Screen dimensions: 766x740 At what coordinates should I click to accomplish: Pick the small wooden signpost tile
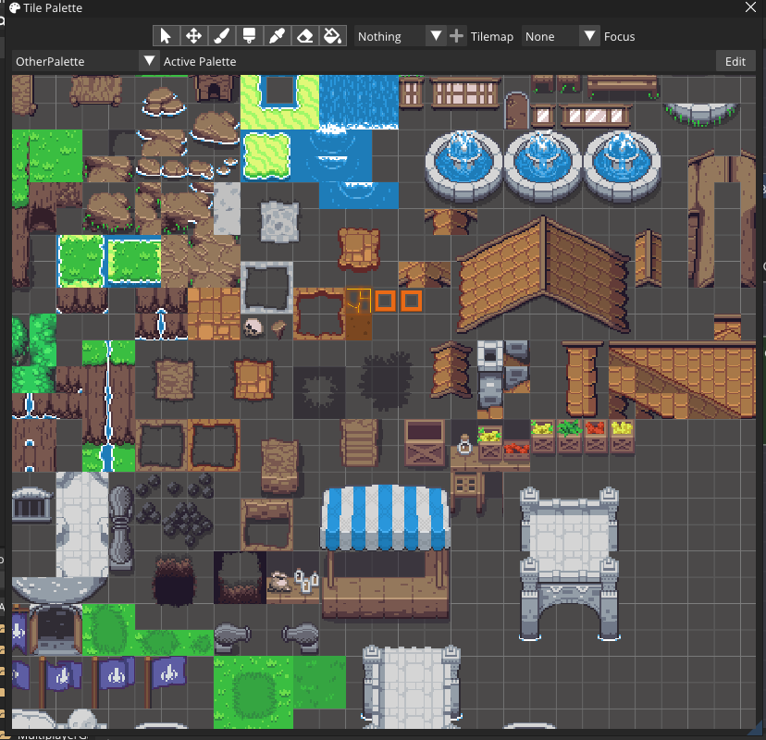point(279,329)
